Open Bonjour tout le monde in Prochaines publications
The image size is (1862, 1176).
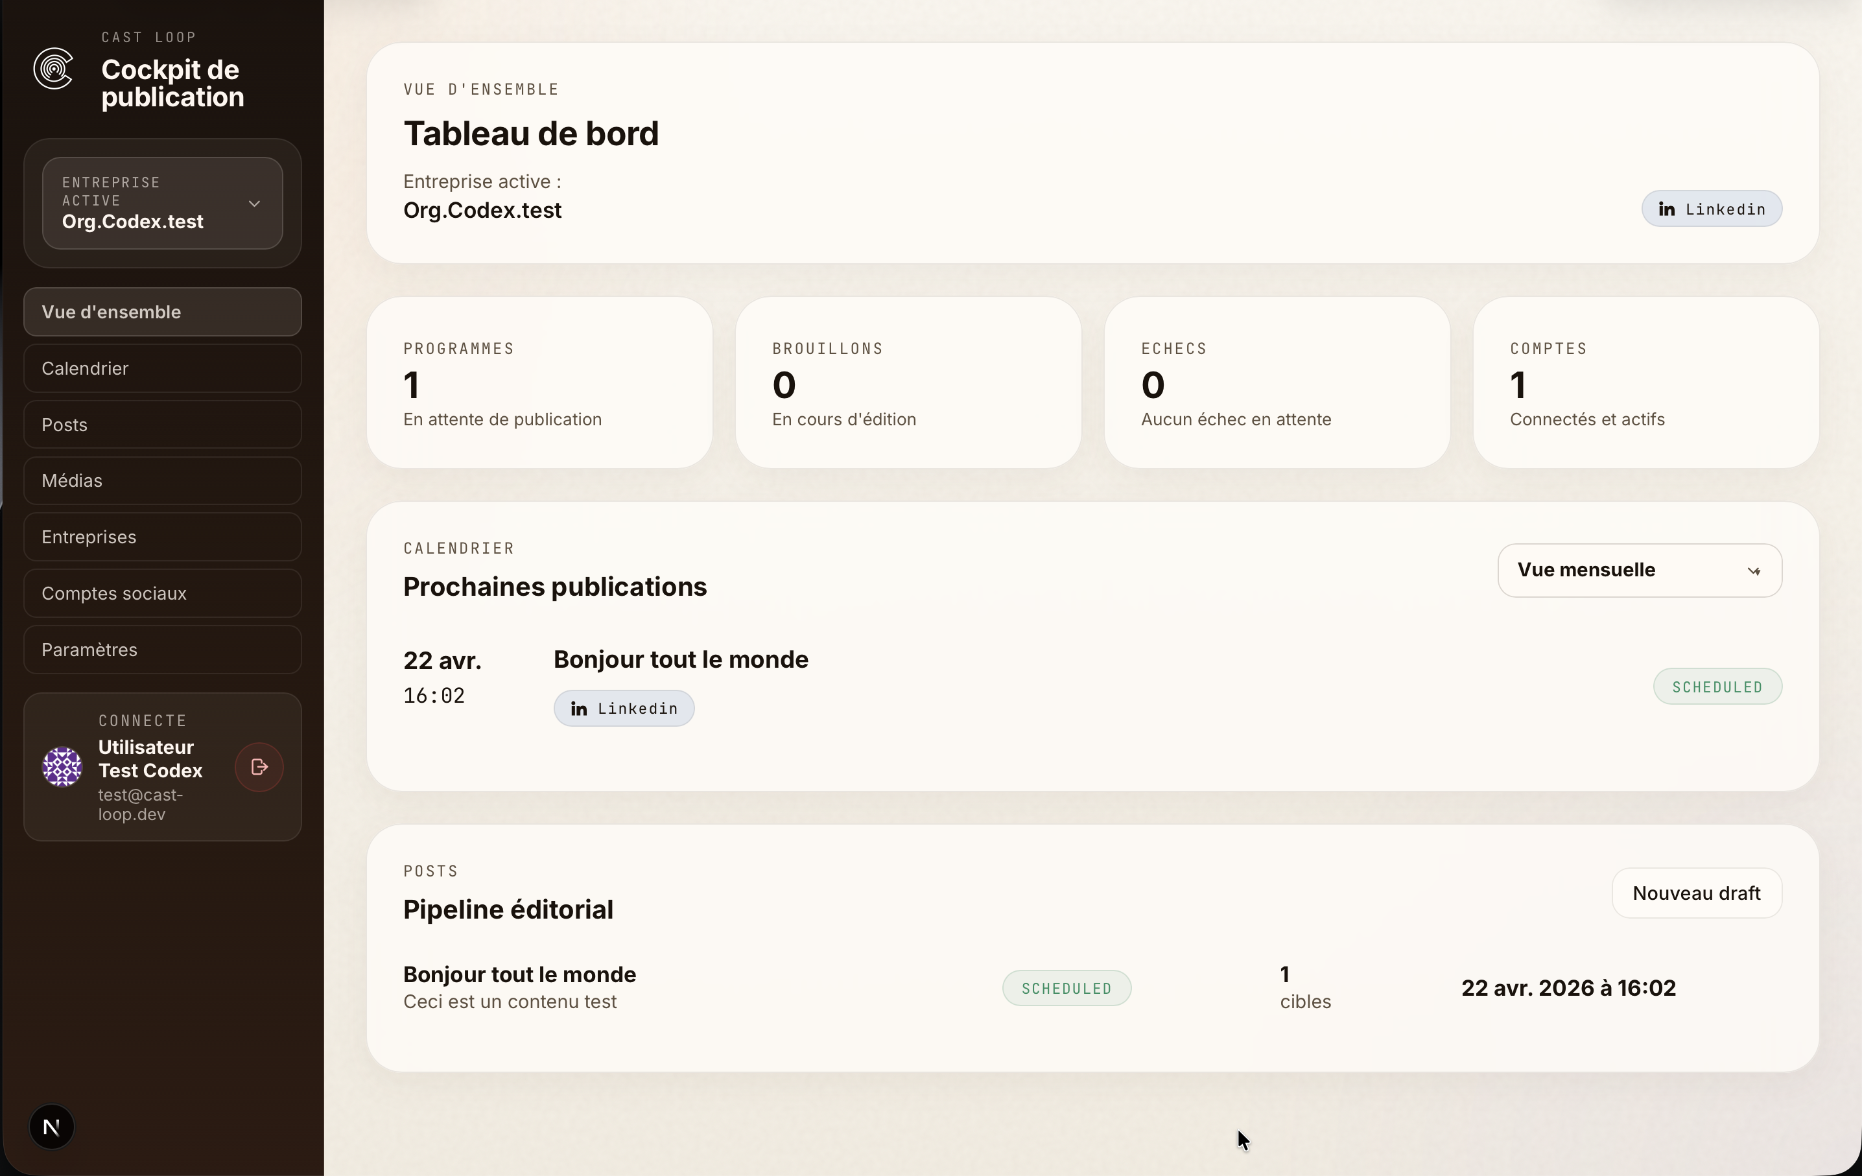point(681,659)
